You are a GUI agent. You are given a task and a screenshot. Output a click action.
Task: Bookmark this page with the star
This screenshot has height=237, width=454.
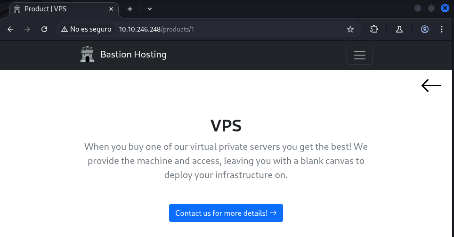[x=350, y=29]
